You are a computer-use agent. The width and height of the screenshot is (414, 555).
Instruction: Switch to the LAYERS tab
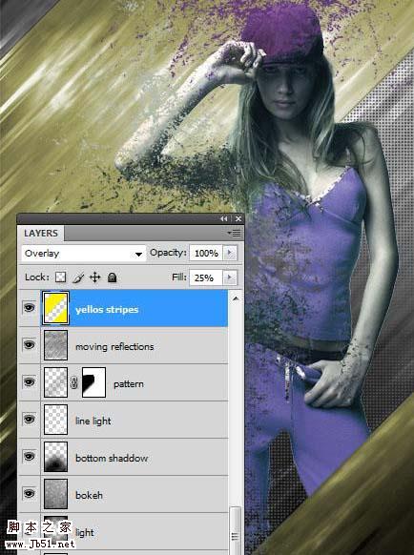click(x=41, y=234)
